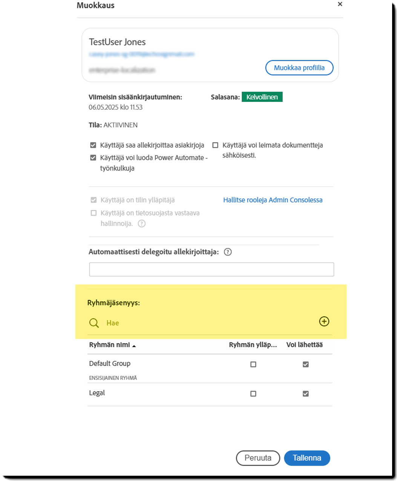Click the plus icon to add group

click(324, 322)
